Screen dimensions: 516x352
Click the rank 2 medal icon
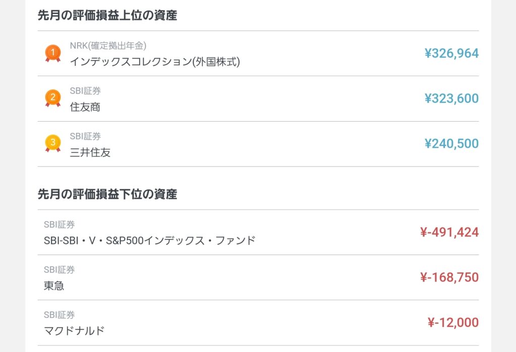tap(52, 98)
